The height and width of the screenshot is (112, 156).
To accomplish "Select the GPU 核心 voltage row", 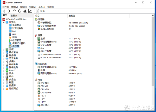I will click(56, 105).
